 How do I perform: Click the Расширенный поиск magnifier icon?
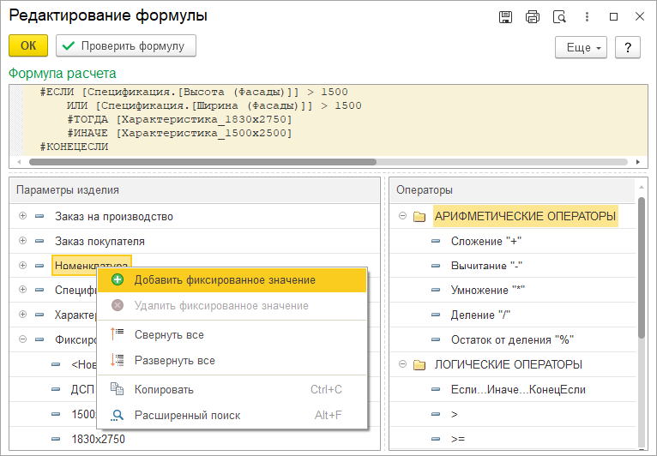(x=118, y=416)
